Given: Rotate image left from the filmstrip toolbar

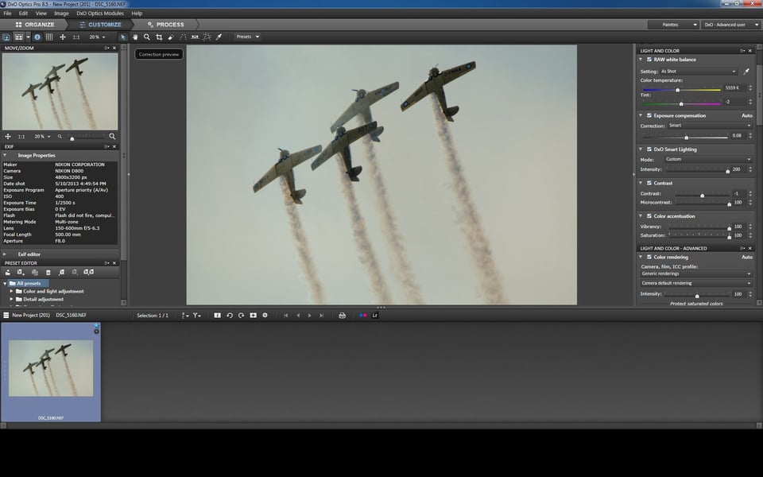Looking at the screenshot, I should [x=230, y=316].
